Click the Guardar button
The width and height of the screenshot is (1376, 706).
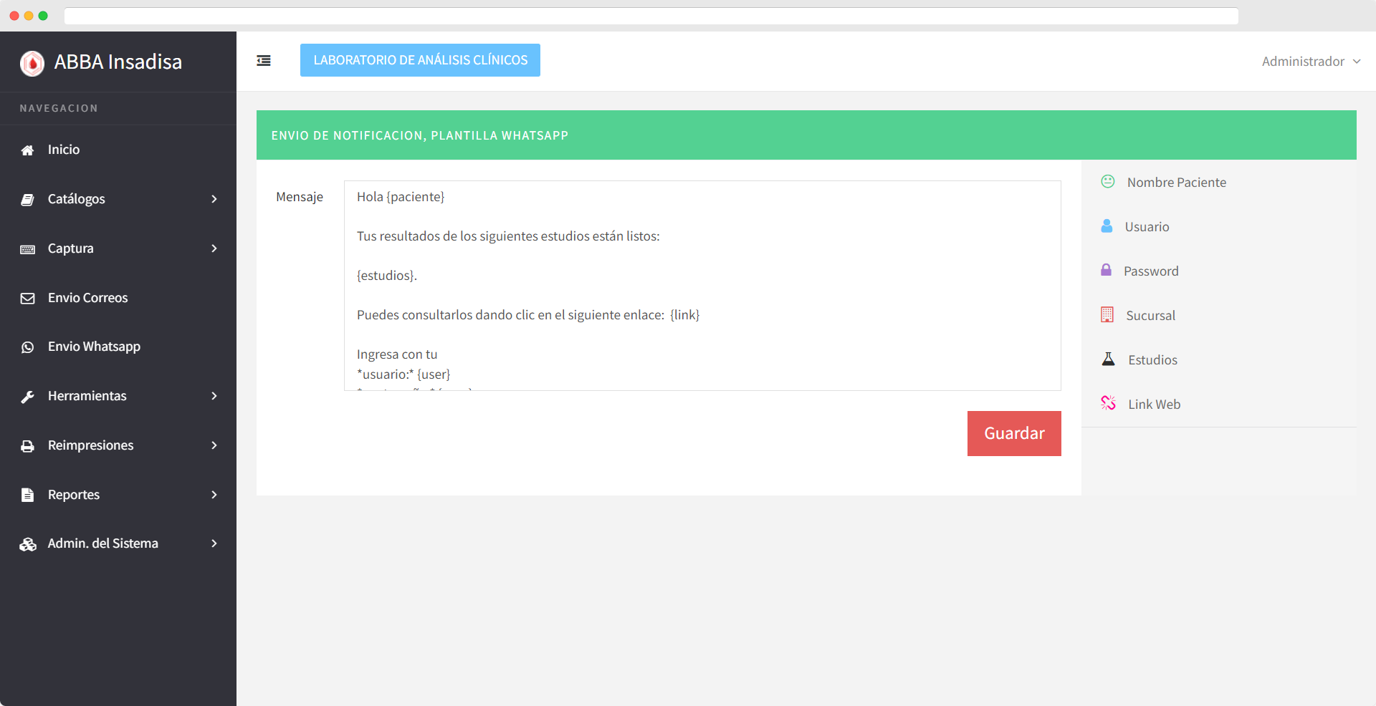click(1014, 433)
